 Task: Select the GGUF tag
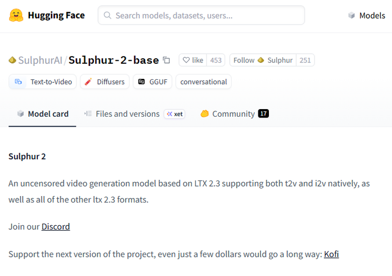point(152,82)
